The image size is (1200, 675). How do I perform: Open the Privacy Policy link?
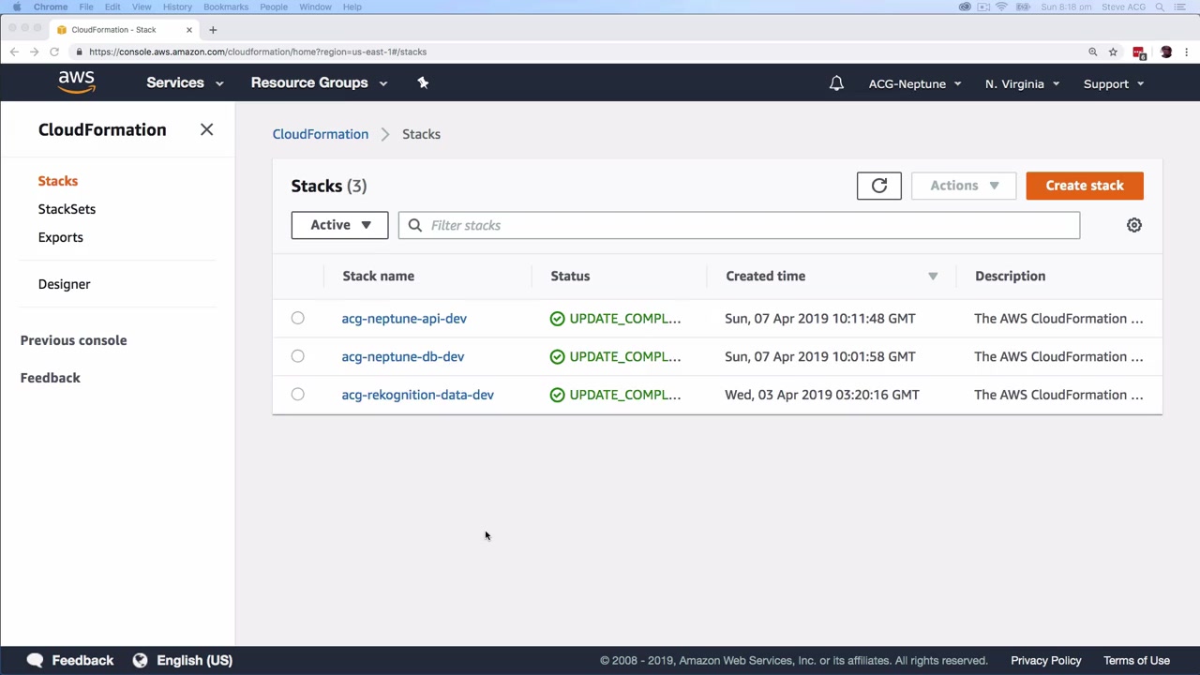coord(1046,660)
